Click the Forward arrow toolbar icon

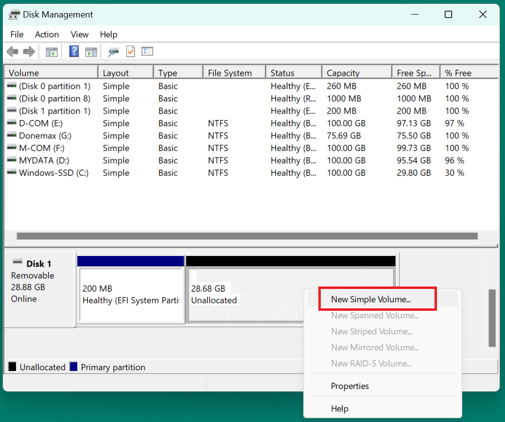coord(29,51)
